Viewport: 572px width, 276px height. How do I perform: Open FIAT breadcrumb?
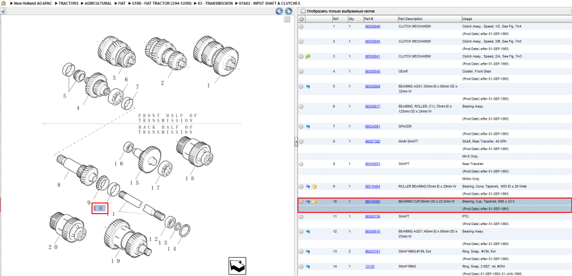coord(122,3)
